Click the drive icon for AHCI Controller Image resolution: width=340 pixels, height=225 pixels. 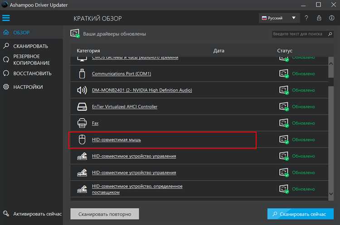(82, 107)
